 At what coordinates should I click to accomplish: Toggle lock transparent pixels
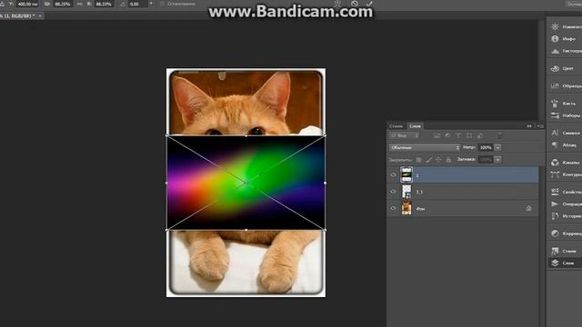click(418, 160)
